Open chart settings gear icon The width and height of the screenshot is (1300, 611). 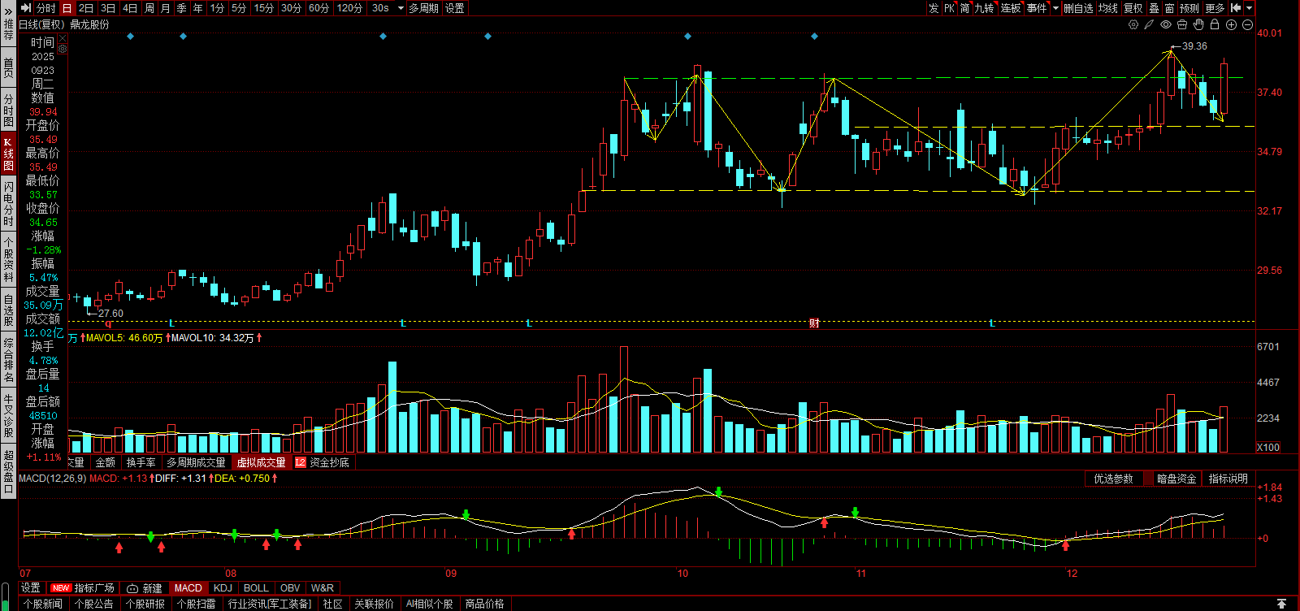tap(1133, 24)
